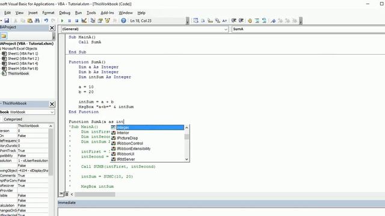Click the Break (pause) icon
Image resolution: width=385 pixels, height=216 pixels.
click(70, 21)
